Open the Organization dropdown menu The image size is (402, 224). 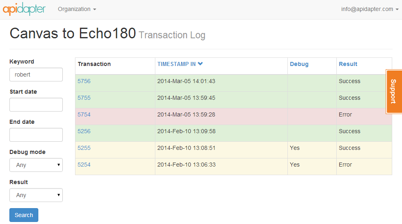(77, 9)
